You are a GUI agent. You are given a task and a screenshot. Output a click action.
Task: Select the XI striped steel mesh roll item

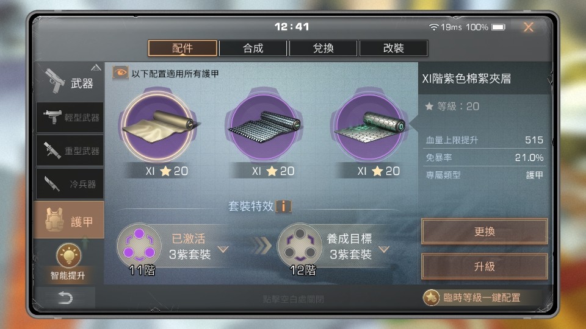264,127
